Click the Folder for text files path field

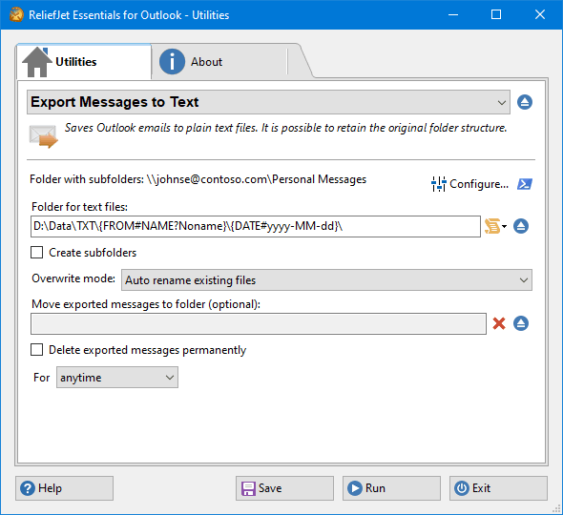[256, 226]
